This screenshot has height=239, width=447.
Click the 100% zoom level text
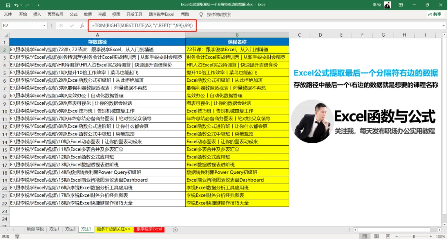point(440,237)
